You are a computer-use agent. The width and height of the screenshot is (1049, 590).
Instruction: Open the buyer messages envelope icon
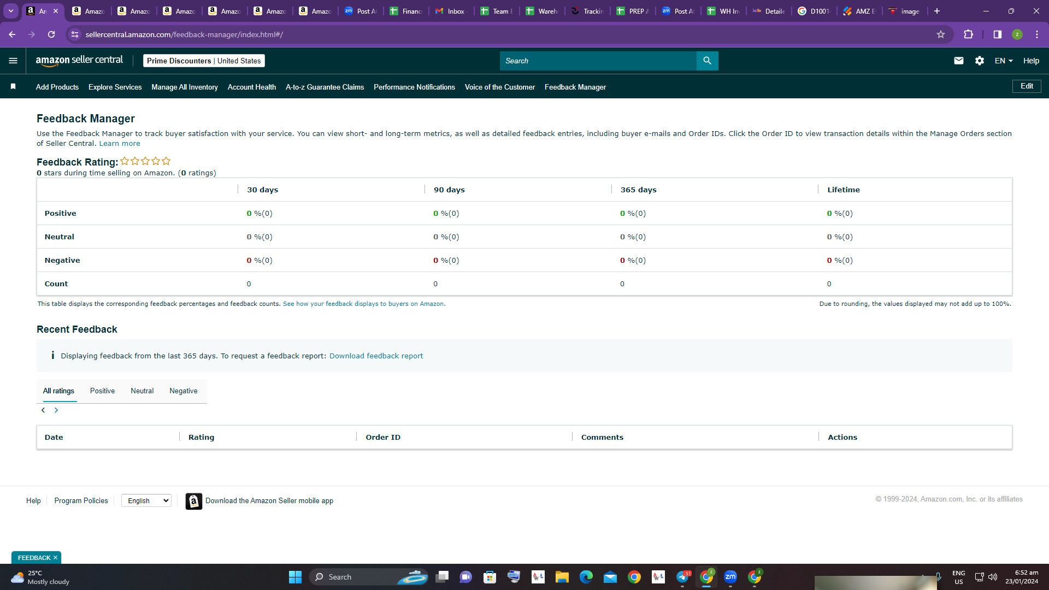click(x=959, y=61)
